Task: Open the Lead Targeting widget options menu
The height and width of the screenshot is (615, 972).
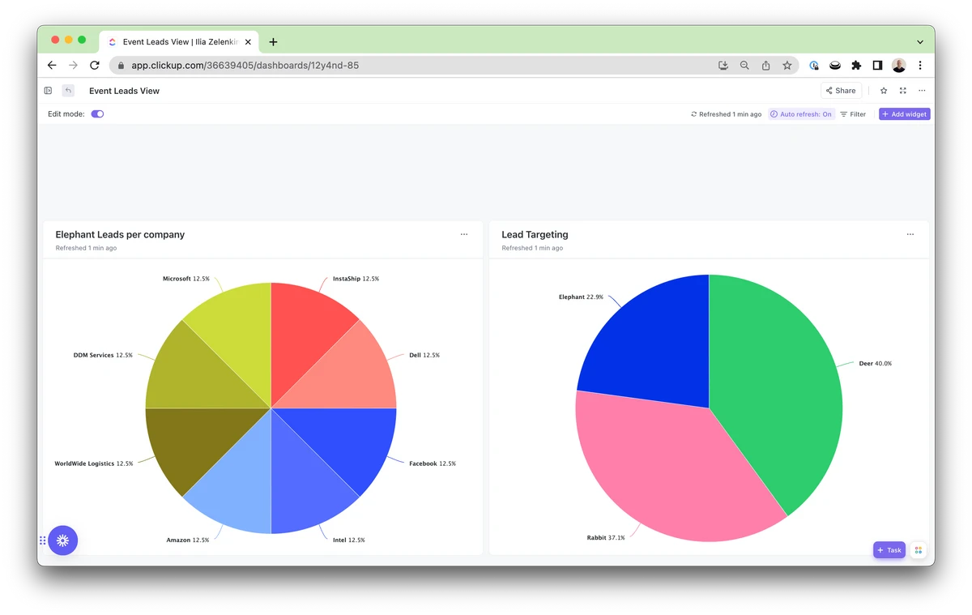Action: tap(910, 234)
